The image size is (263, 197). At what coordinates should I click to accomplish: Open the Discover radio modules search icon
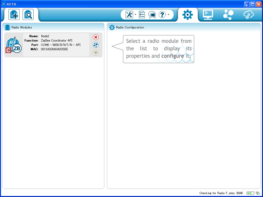28,15
